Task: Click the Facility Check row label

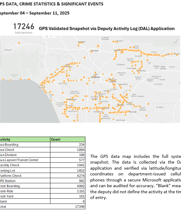Action: (x=10, y=165)
